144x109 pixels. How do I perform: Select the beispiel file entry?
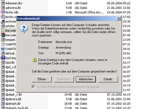(x=10, y=40)
